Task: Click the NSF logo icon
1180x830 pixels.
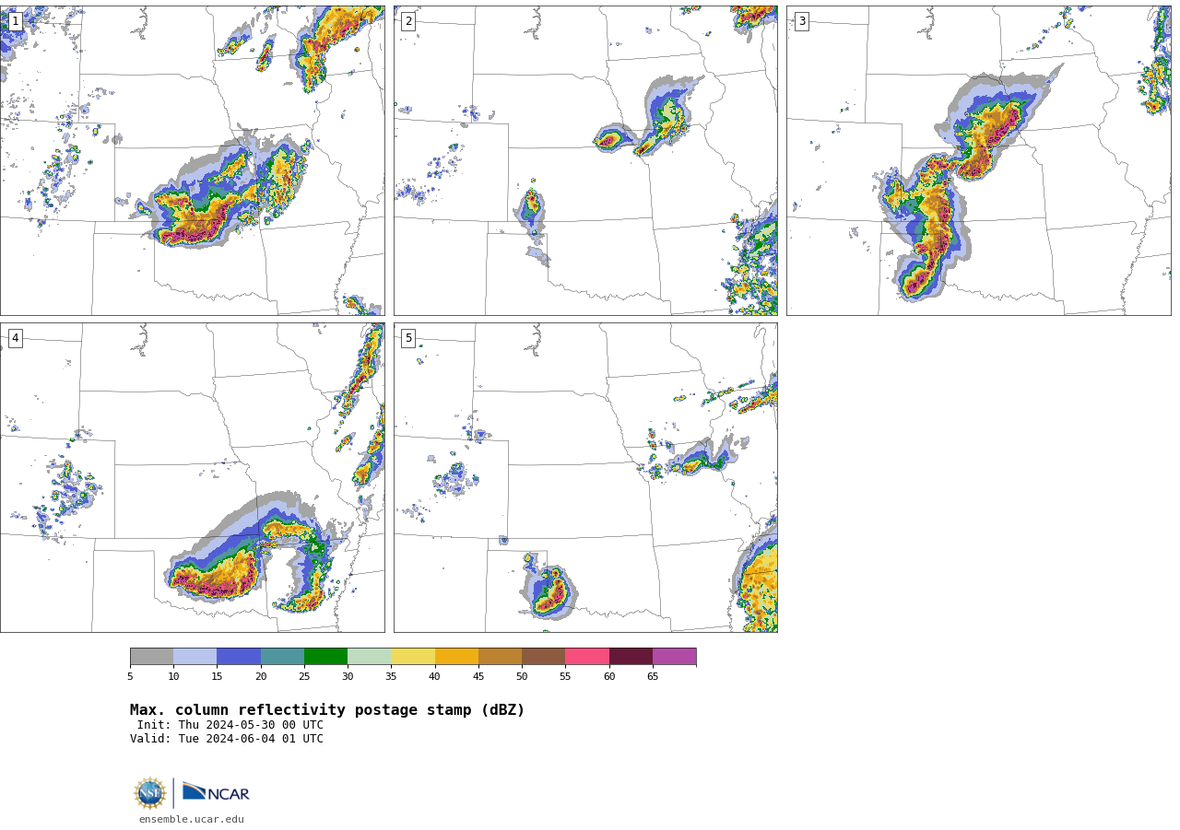Action: tap(150, 793)
